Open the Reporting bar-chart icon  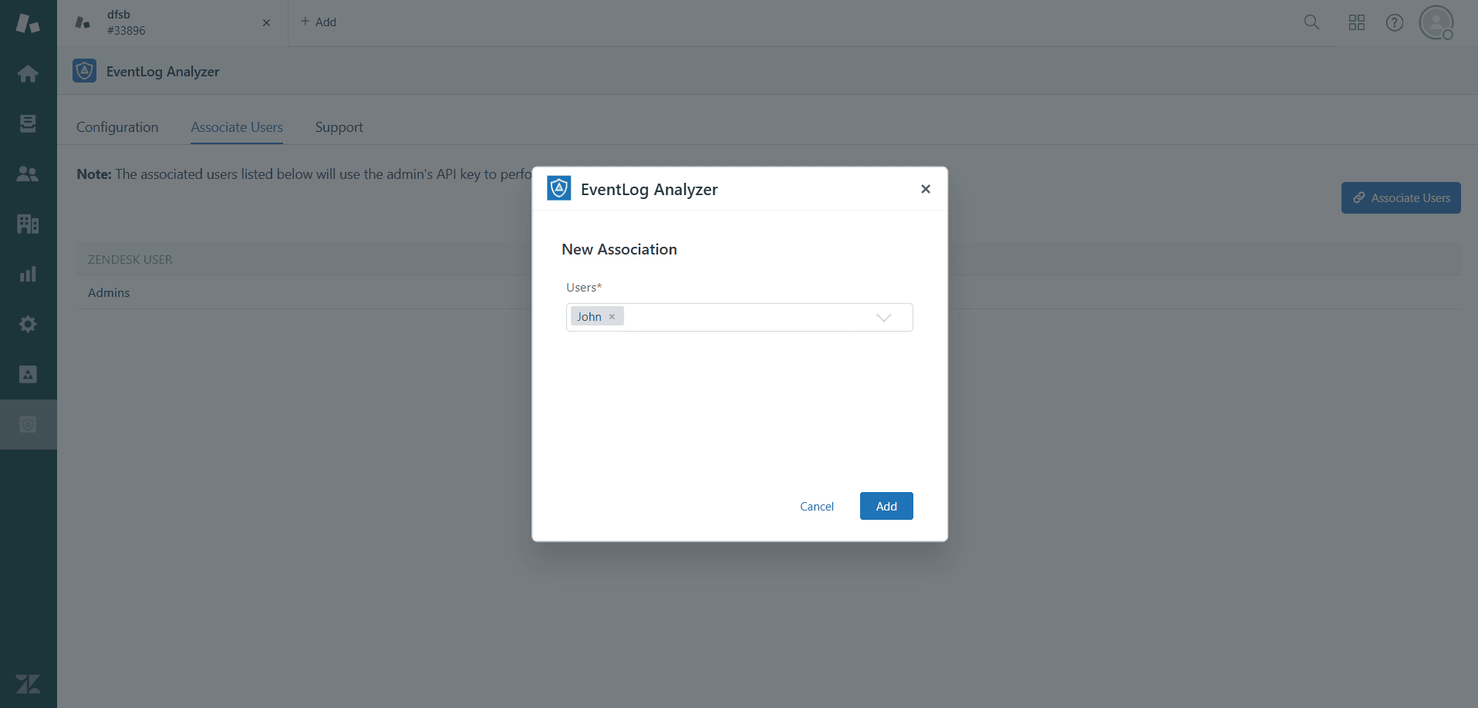coord(28,274)
